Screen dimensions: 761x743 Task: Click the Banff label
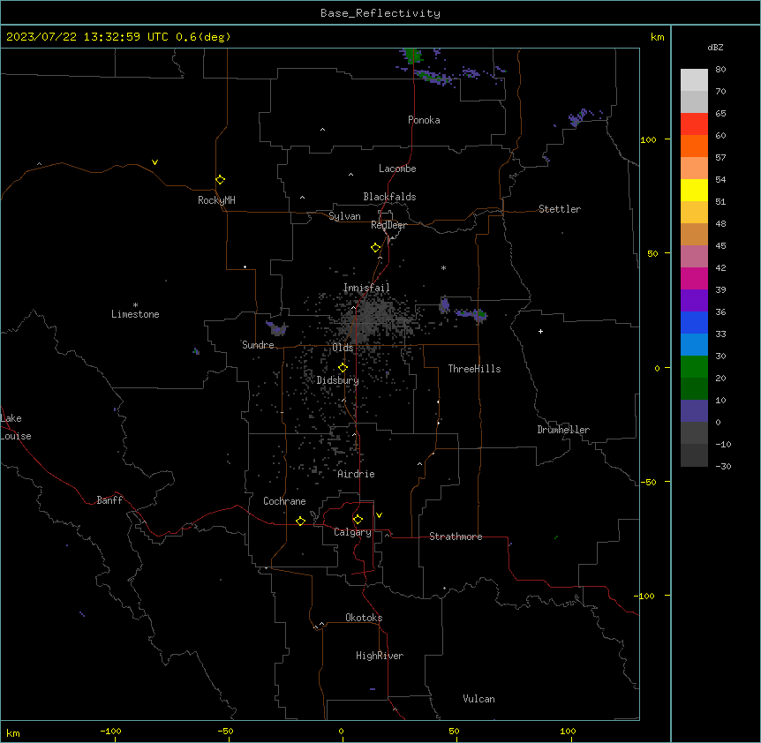[109, 500]
